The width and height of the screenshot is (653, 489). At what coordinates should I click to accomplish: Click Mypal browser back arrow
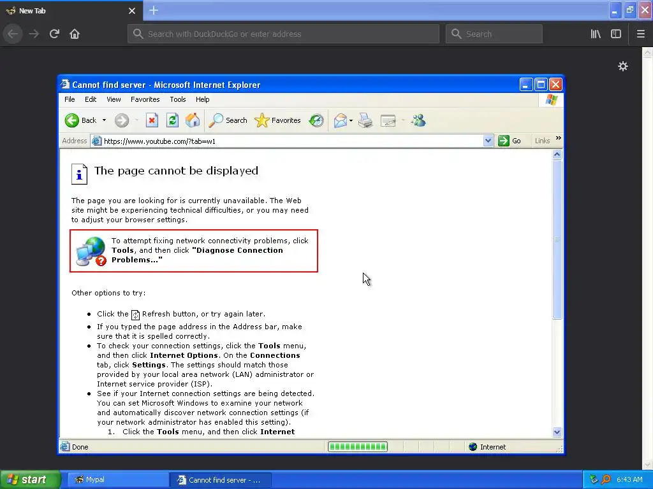[13, 34]
